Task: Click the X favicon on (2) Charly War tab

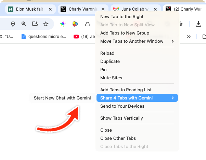Action: pyautogui.click(x=168, y=9)
